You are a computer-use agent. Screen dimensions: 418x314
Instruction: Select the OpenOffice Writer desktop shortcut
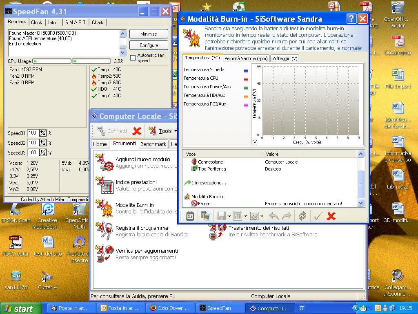tap(398, 15)
